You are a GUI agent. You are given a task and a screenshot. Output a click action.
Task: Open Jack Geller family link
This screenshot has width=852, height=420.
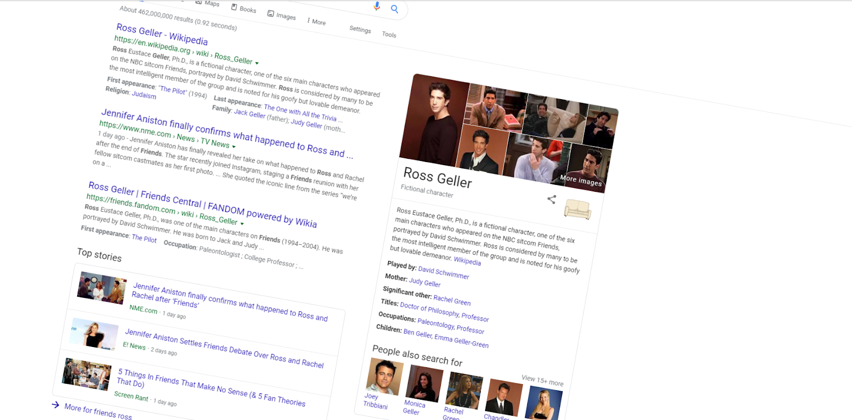[250, 114]
